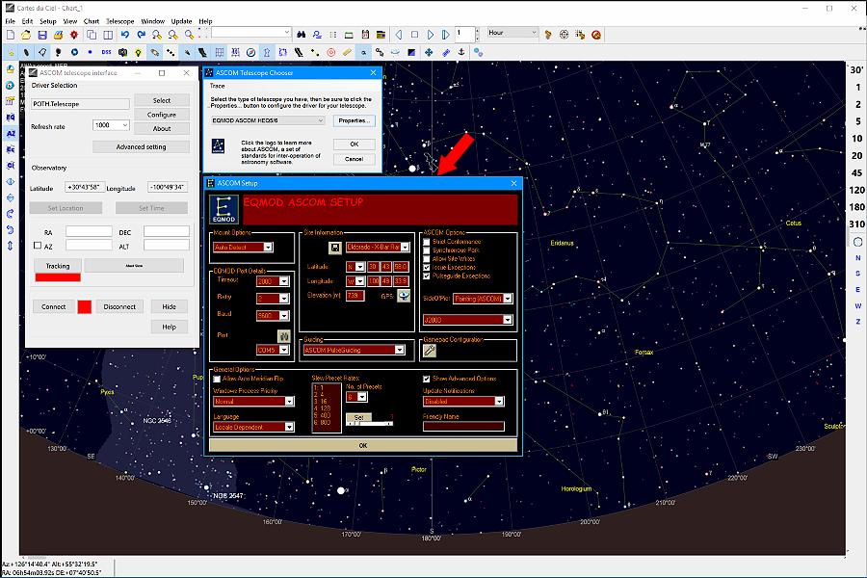The image size is (867, 578).
Task: Click the Connect button
Action: coord(54,306)
